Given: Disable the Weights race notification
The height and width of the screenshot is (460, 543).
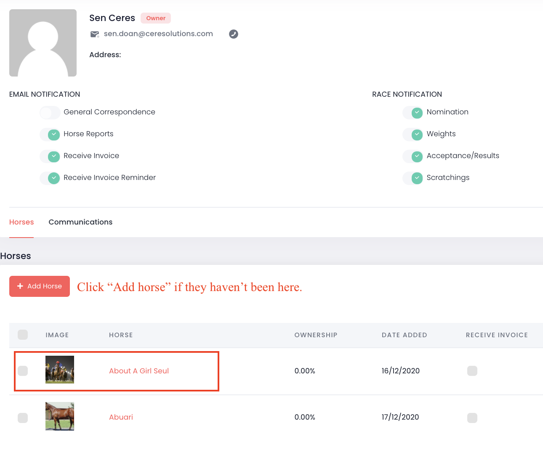Looking at the screenshot, I should point(413,135).
